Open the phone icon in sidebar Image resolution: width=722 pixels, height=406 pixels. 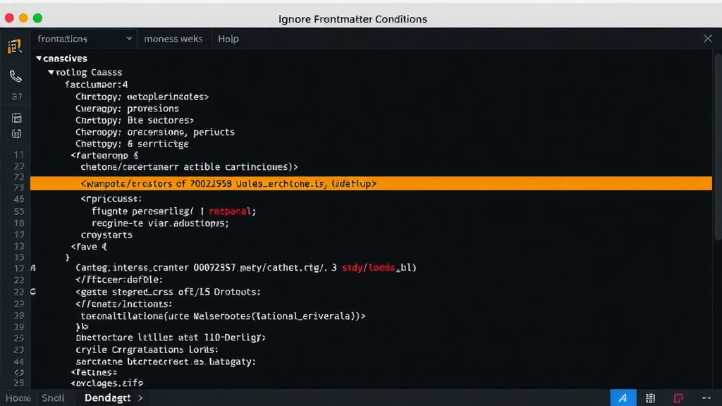tap(16, 76)
